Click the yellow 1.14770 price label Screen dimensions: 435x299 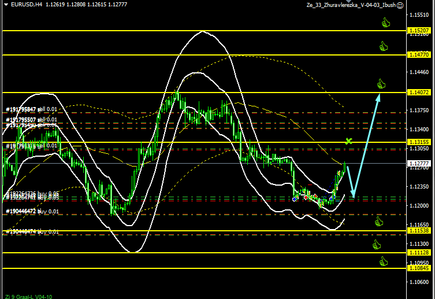[x=419, y=55]
